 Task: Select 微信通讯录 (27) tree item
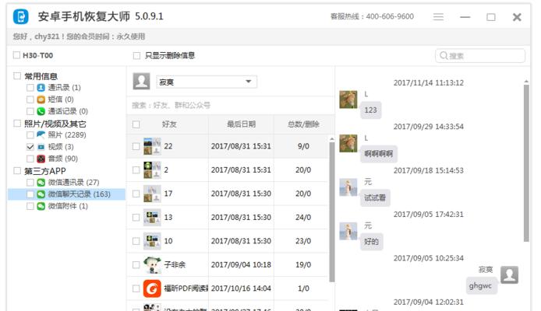click(x=73, y=183)
